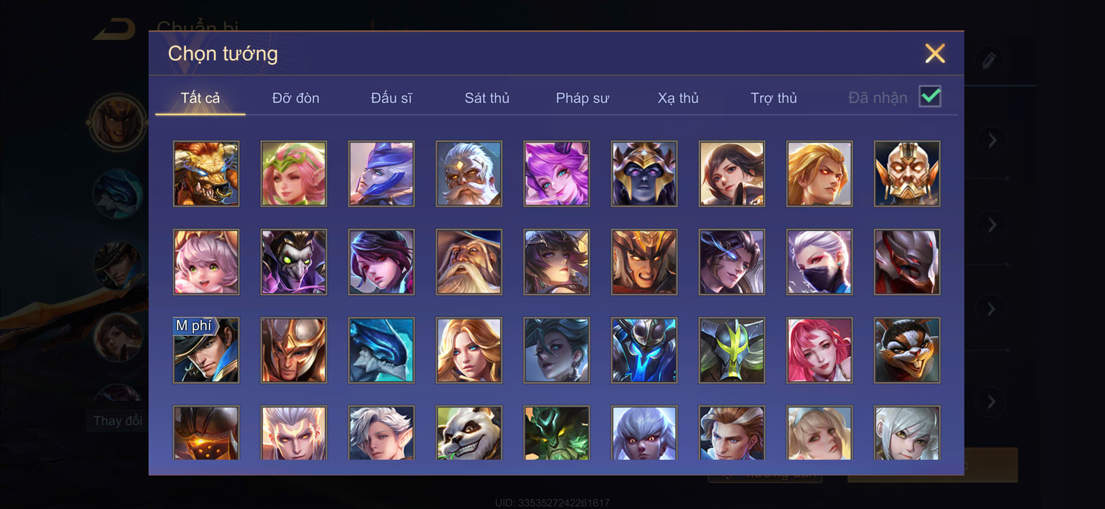
Task: Select the masked white-haired ninja hero
Action: tap(819, 262)
